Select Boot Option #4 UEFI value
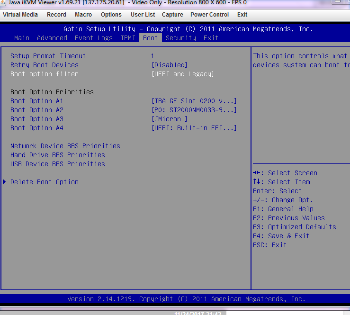The height and width of the screenshot is (315, 350). 194,128
